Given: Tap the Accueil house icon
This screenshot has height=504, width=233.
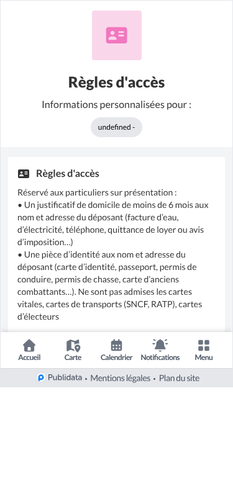Looking at the screenshot, I should click(x=29, y=346).
